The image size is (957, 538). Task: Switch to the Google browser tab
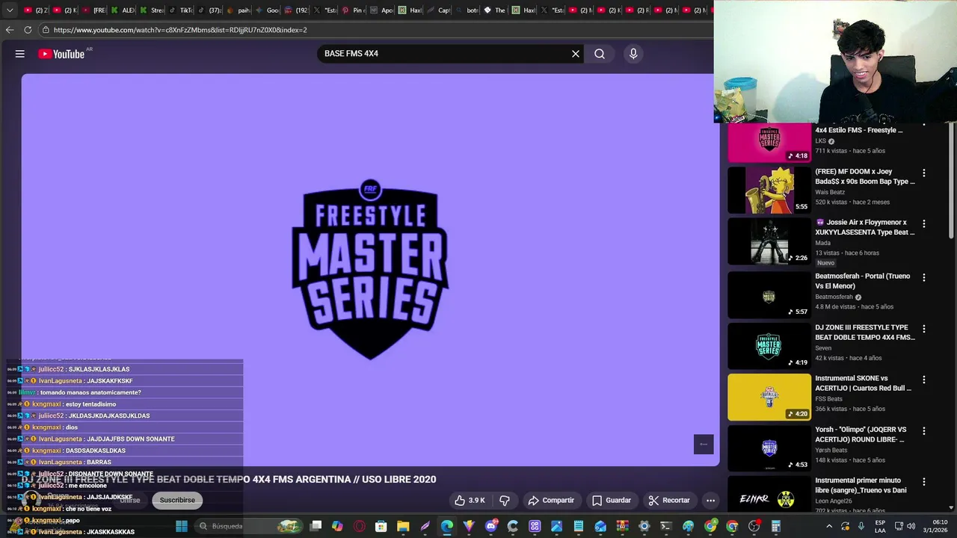pos(268,10)
